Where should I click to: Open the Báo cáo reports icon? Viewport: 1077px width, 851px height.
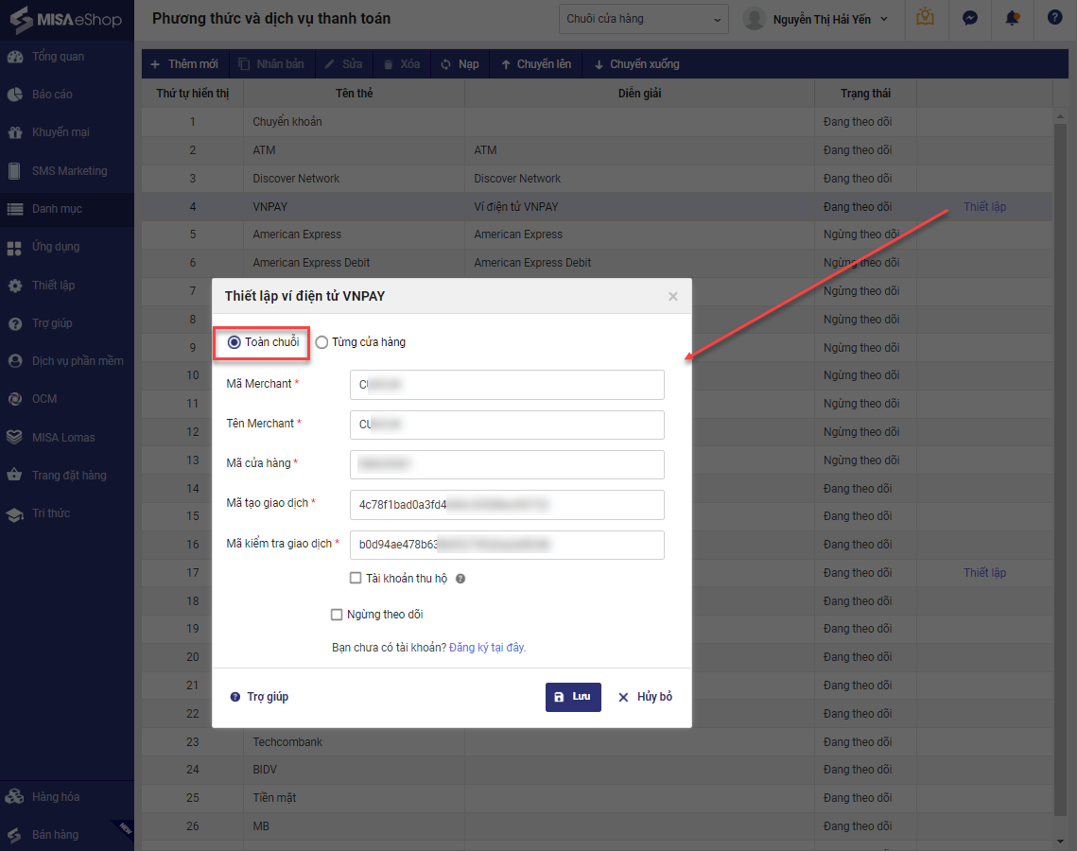pyautogui.click(x=15, y=95)
